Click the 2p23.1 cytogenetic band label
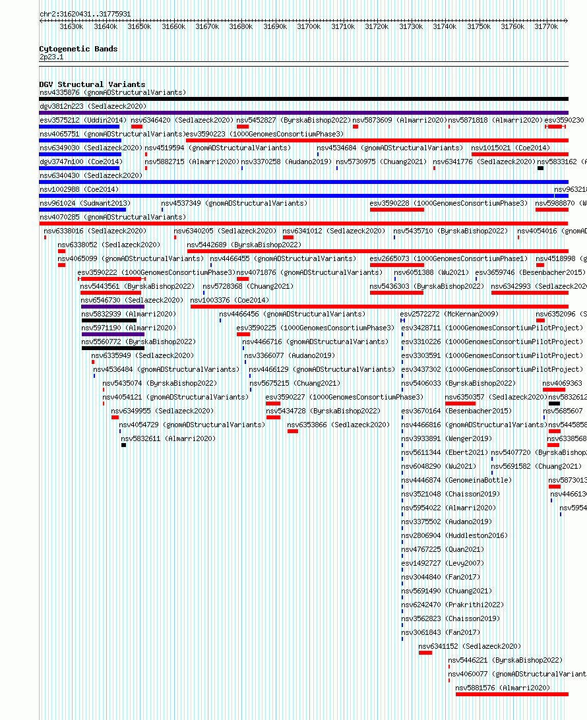 (51, 57)
